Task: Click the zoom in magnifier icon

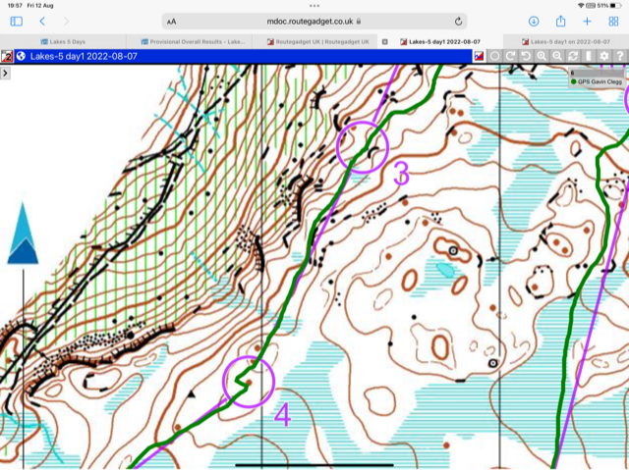Action: click(542, 57)
